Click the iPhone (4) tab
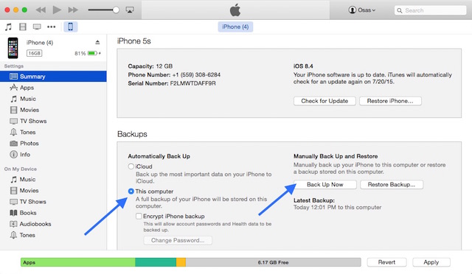Screen dimensions: 472x274 pos(235,27)
